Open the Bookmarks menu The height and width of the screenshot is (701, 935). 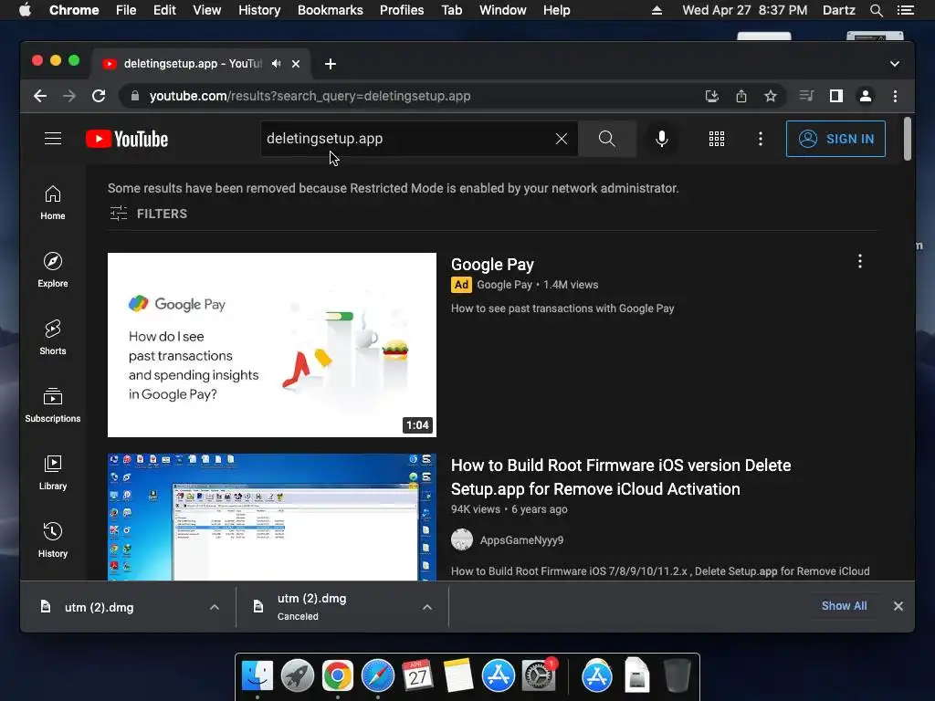331,10
